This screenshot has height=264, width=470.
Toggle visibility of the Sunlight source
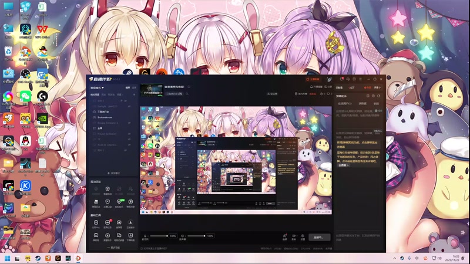[x=129, y=106]
